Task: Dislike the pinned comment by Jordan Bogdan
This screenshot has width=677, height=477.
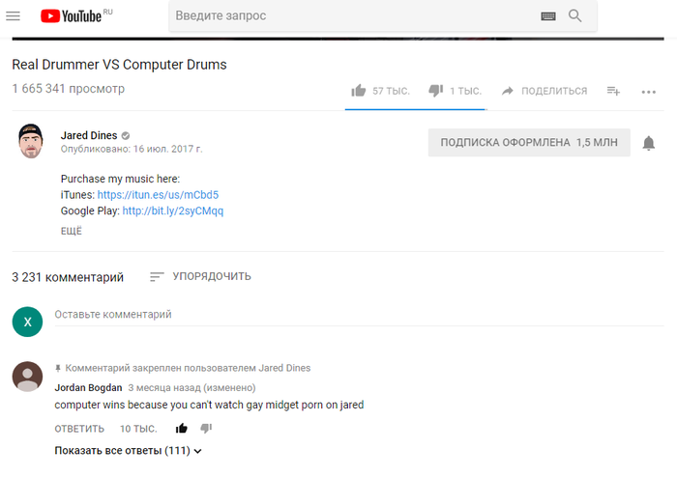Action: click(x=206, y=428)
